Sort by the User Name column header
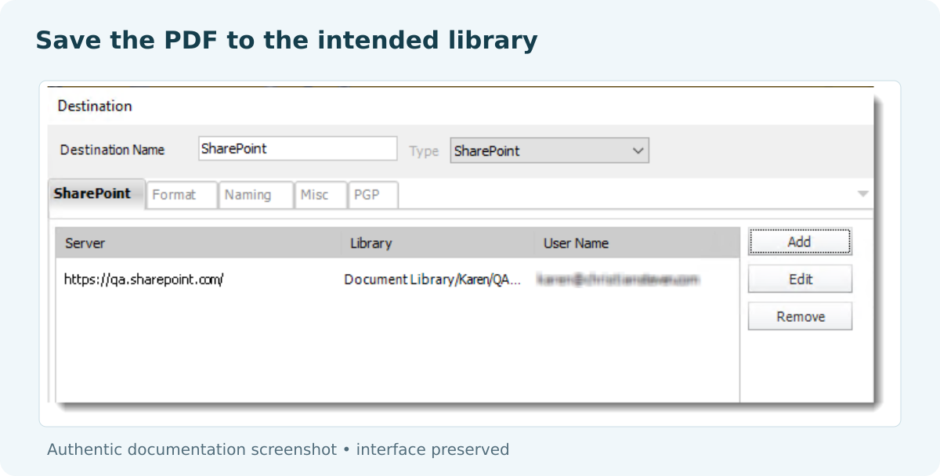 pos(636,243)
